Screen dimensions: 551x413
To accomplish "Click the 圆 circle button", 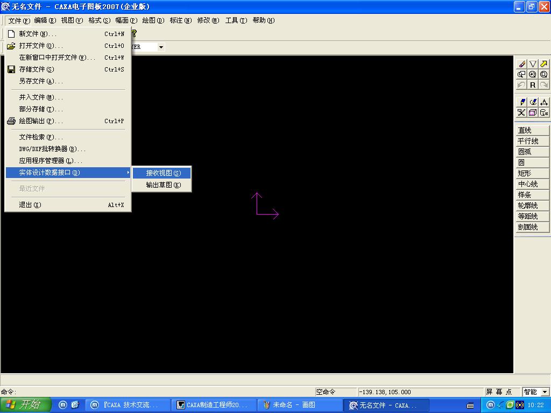I will [532, 162].
